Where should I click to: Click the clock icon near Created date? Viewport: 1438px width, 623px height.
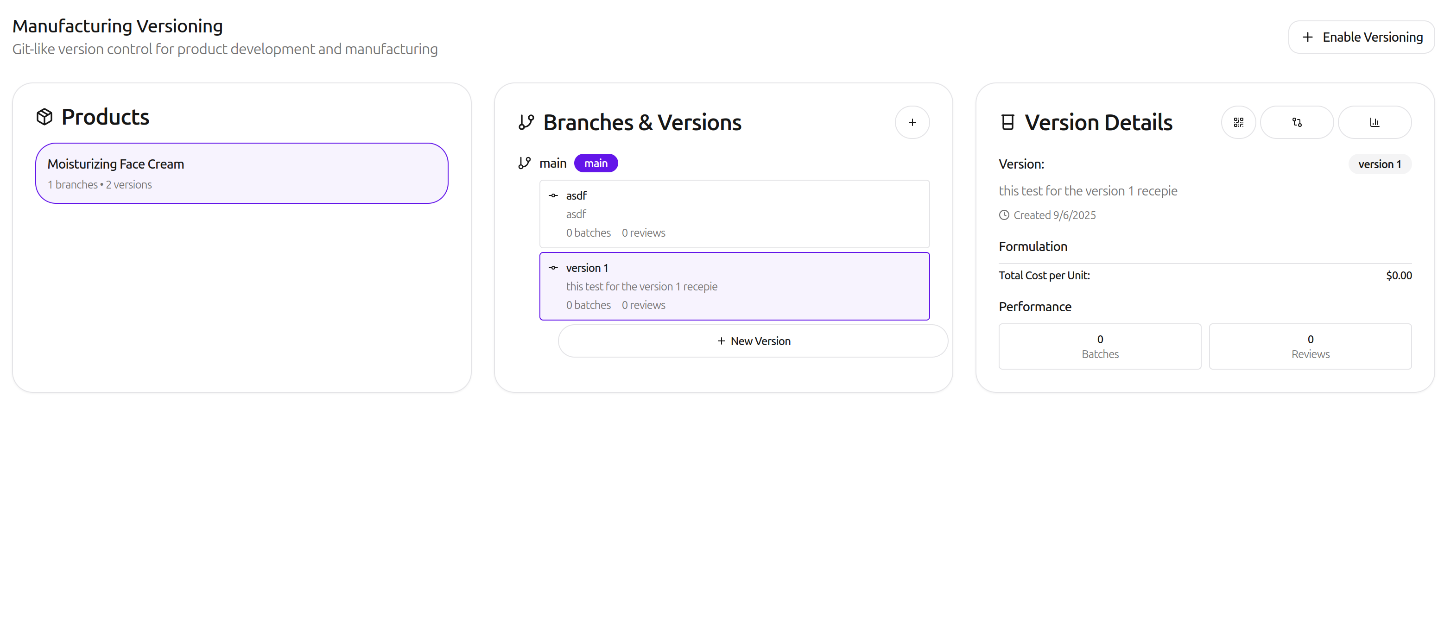coord(1004,215)
